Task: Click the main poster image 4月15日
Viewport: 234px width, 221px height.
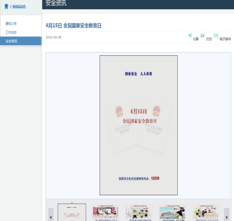Action: (x=139, y=125)
